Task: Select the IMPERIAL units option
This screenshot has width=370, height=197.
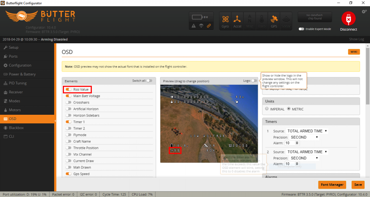Action: click(267, 109)
